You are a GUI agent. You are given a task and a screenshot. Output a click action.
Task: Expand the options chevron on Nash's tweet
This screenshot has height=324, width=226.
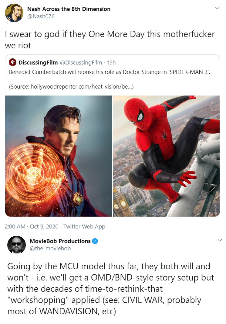click(217, 8)
